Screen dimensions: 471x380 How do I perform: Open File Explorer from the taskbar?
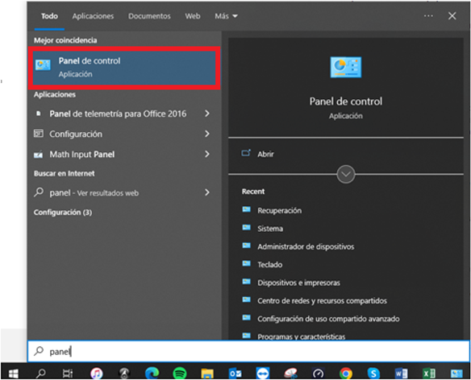(x=207, y=374)
